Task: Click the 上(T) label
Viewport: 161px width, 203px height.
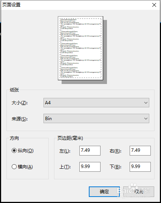Action: coord(65,167)
